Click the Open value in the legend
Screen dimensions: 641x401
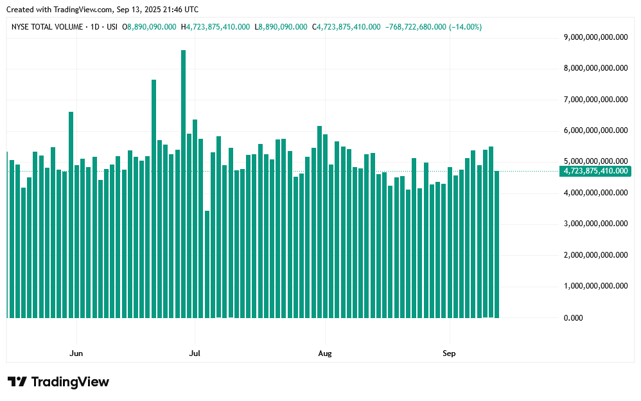[x=152, y=27]
